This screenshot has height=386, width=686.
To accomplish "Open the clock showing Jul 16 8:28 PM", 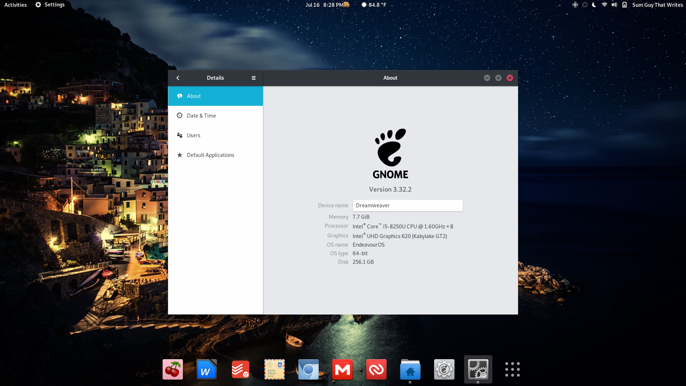I will pos(324,5).
